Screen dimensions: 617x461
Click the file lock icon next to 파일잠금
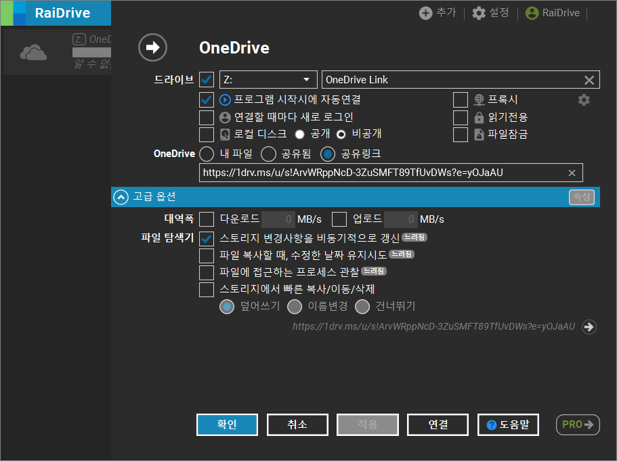point(479,135)
